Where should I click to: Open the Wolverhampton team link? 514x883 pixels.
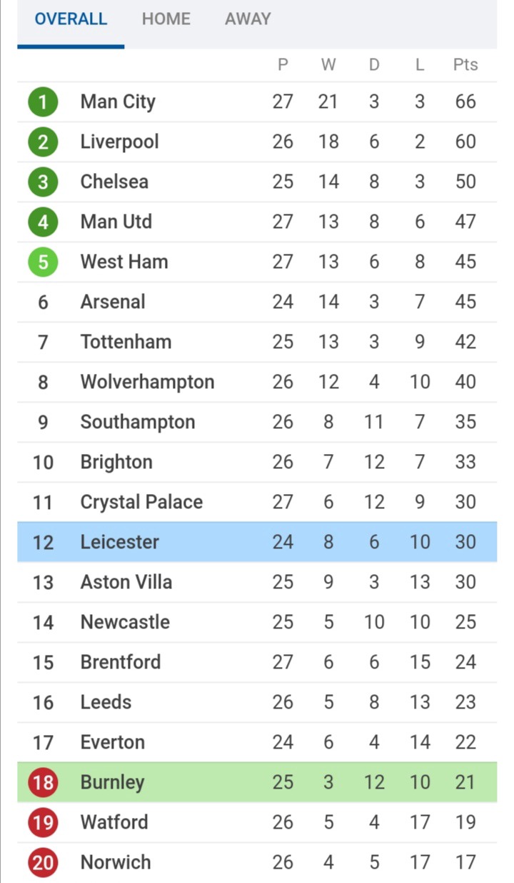(x=147, y=382)
